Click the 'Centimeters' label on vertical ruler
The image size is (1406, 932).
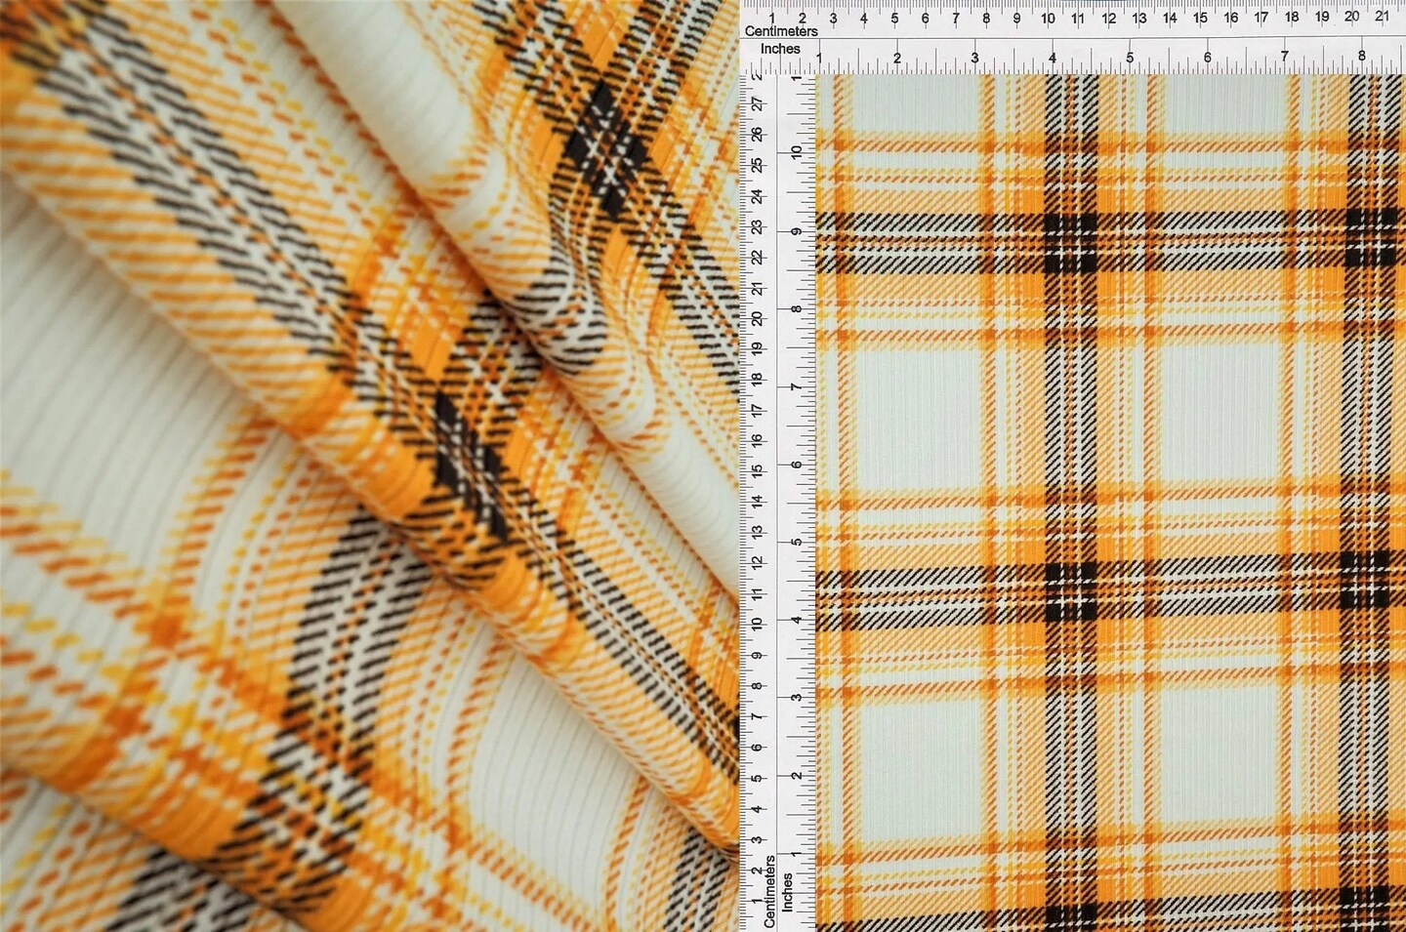[770, 886]
